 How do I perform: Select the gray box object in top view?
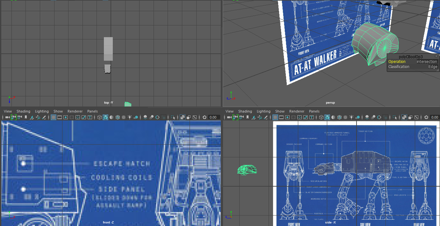(108, 49)
